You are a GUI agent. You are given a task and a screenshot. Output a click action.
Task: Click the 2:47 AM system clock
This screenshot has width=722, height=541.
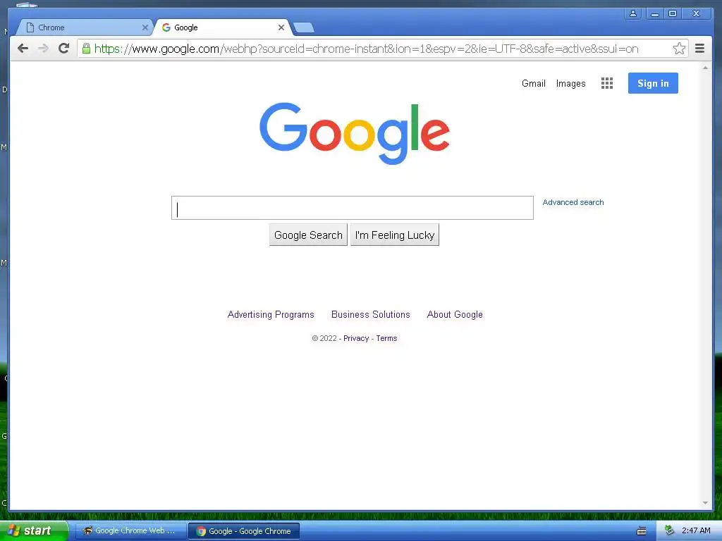tap(696, 530)
